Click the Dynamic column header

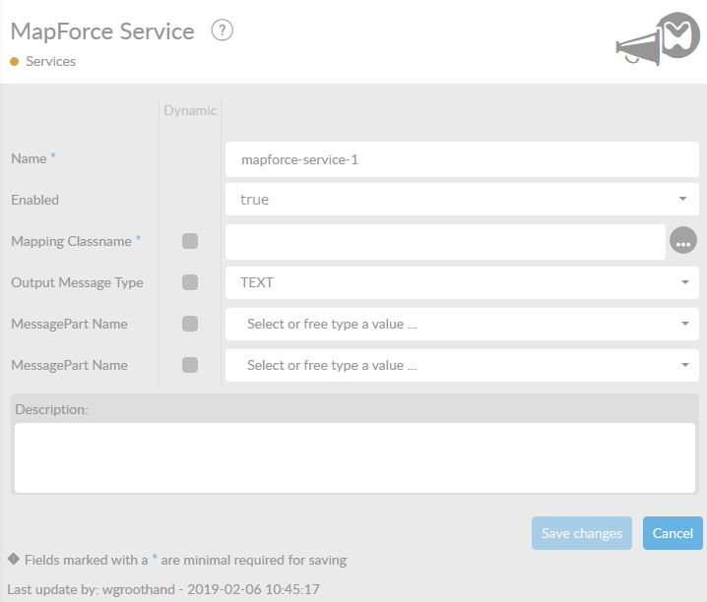click(x=190, y=110)
